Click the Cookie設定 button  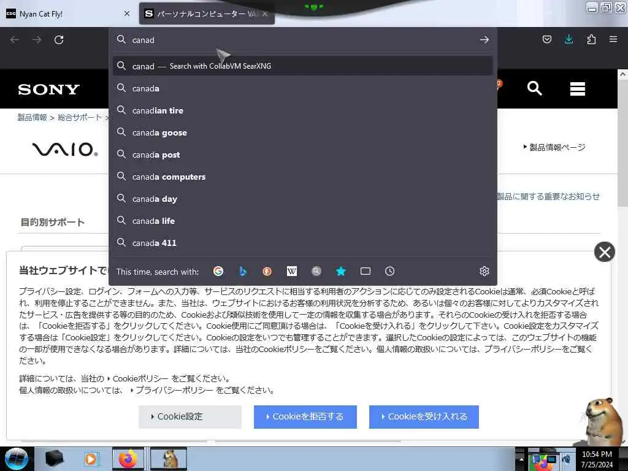190,416
